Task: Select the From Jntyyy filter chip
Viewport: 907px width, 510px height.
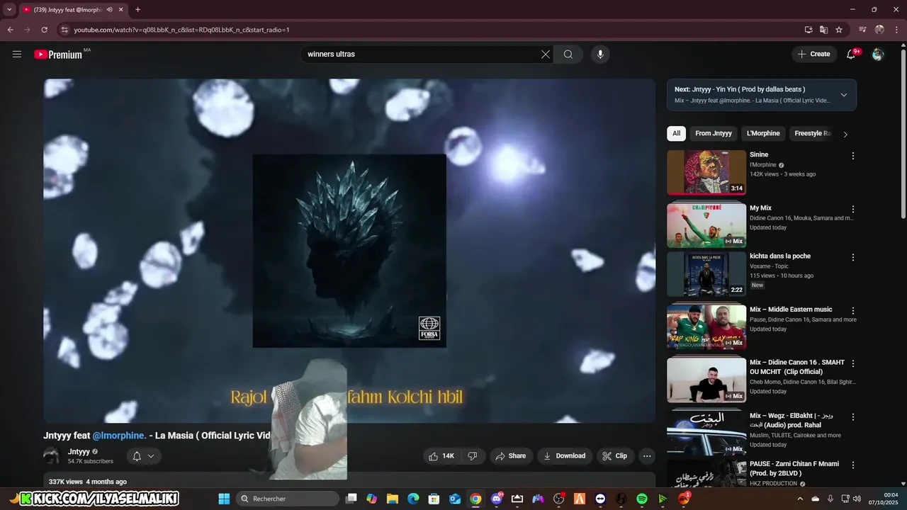Action: [x=714, y=133]
